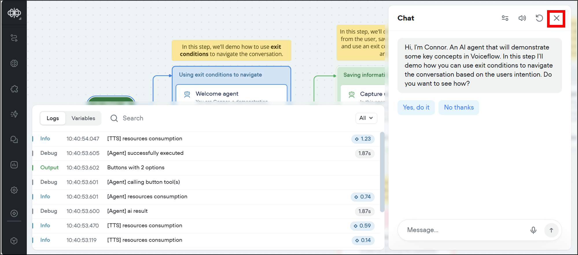
Task: Restart the chat with reset icon
Action: (539, 18)
